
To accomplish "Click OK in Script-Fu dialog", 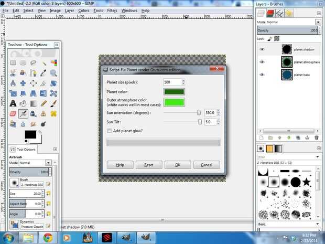I will pyautogui.click(x=178, y=165).
